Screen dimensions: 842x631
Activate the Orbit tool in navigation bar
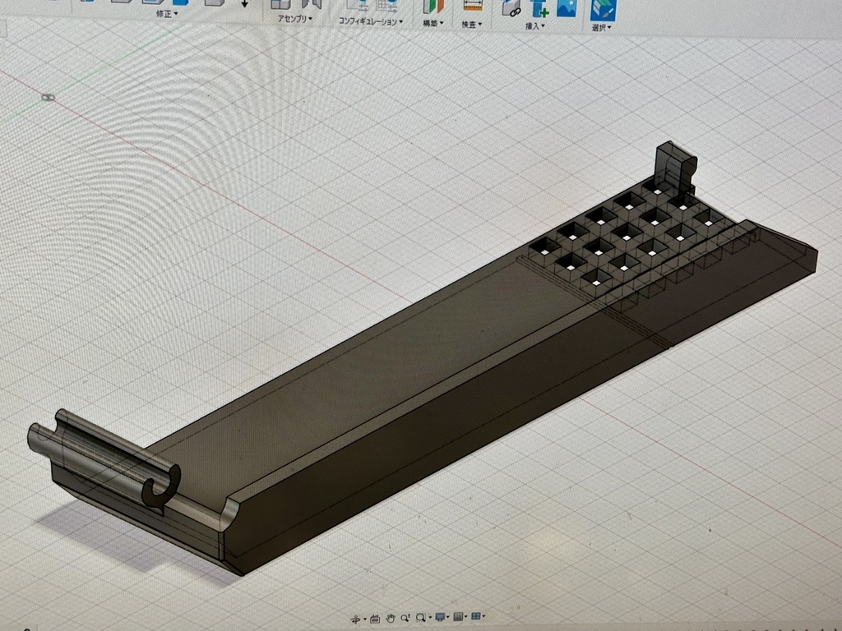pos(356,619)
